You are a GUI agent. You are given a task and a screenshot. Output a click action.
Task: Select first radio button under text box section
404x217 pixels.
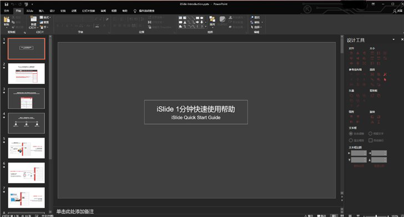(351, 134)
